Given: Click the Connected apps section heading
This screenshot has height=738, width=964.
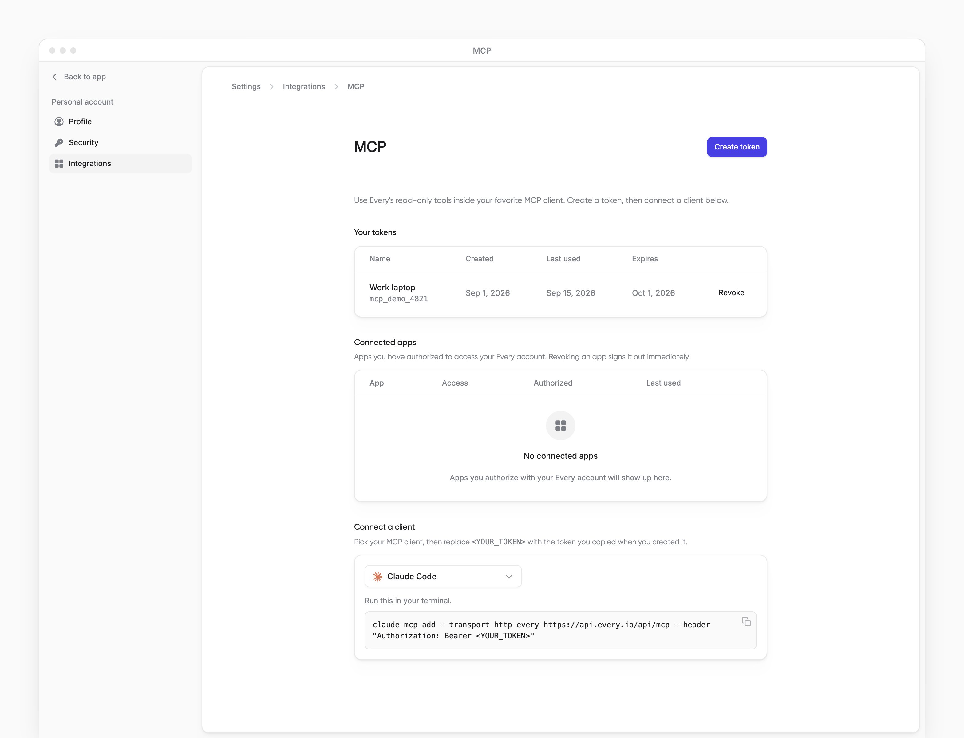Looking at the screenshot, I should (385, 342).
